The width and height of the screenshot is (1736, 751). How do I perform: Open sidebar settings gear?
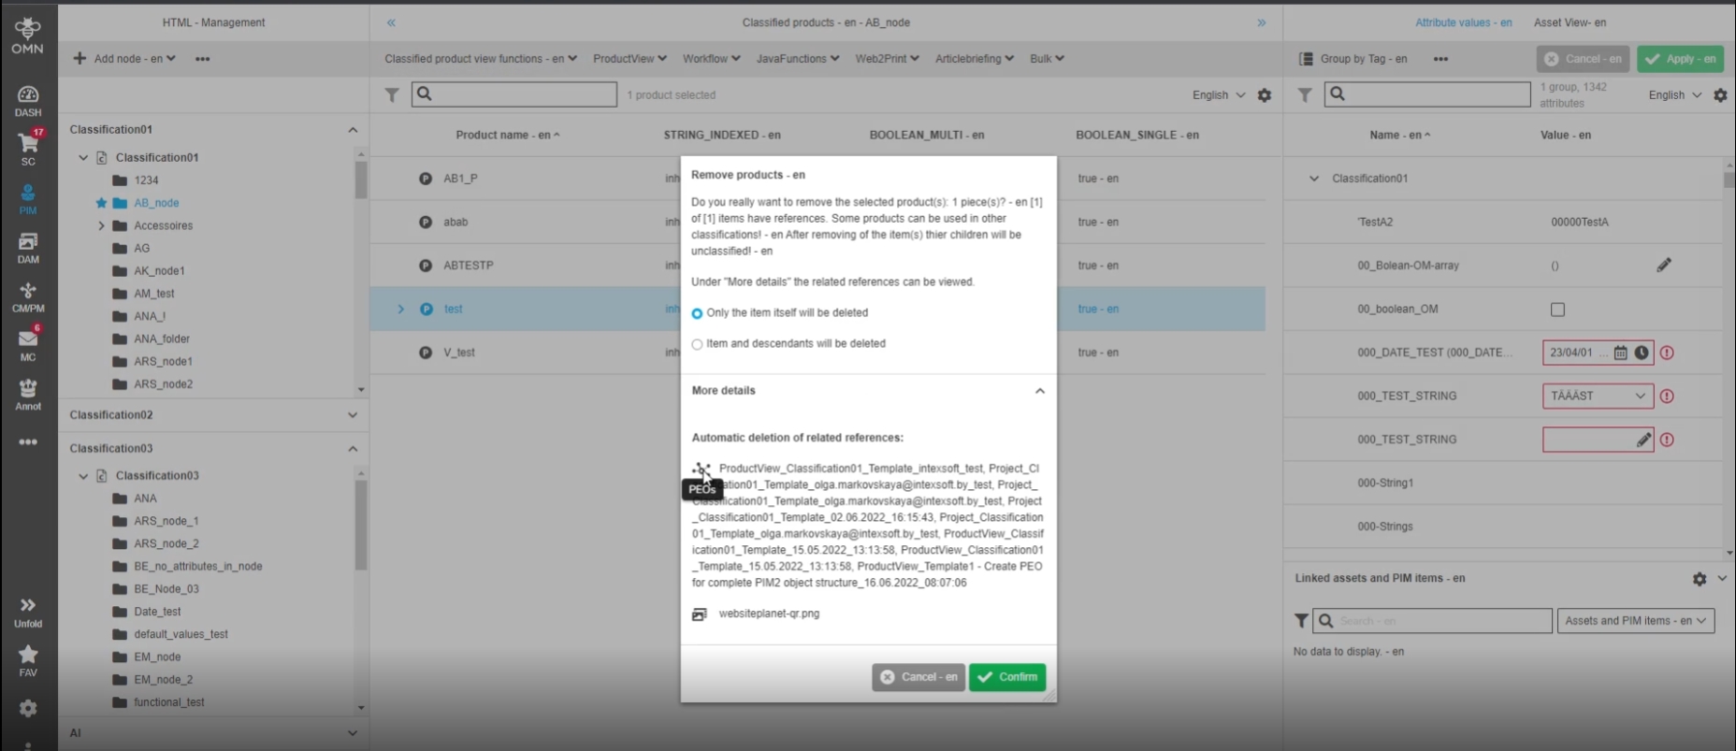pyautogui.click(x=28, y=709)
